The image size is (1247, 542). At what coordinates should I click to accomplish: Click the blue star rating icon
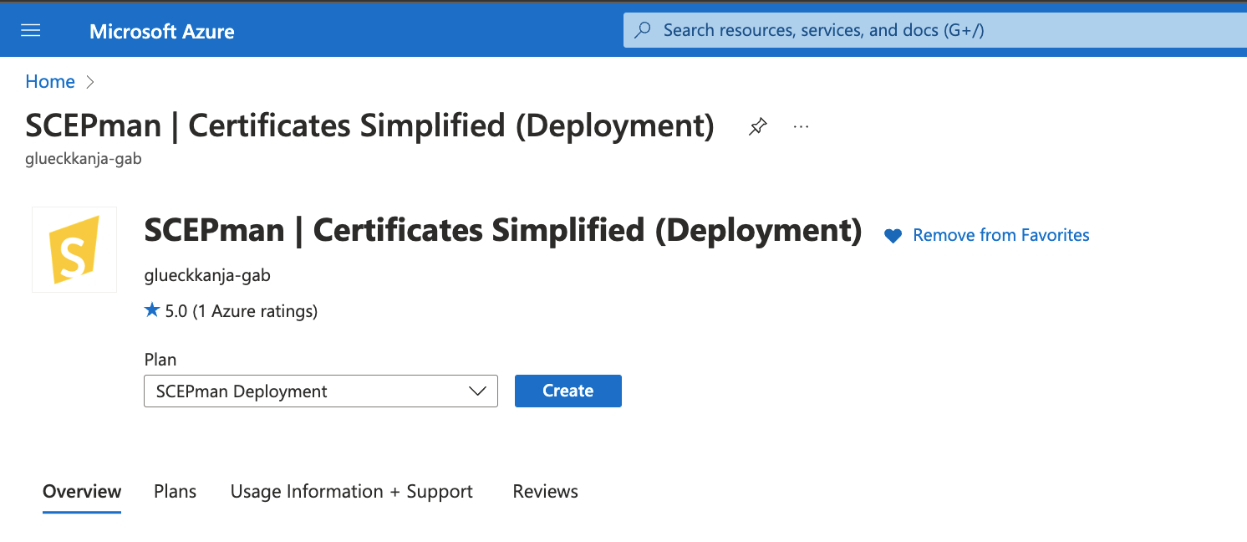(x=152, y=310)
